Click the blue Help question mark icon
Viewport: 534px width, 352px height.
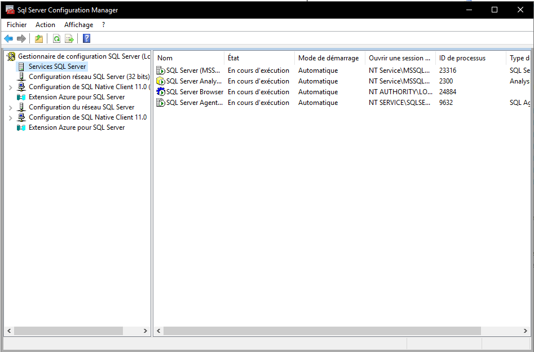(x=86, y=38)
